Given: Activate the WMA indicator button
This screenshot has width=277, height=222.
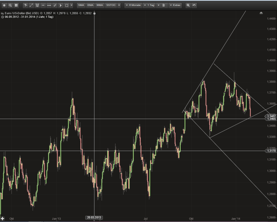Looking at the screenshot, I should coord(100,5).
